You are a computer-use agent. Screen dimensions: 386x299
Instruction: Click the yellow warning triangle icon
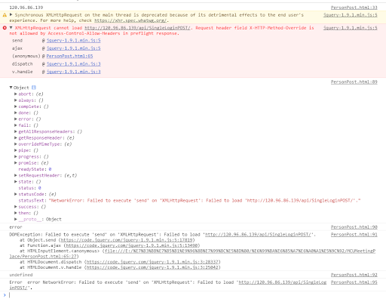click(x=5, y=15)
